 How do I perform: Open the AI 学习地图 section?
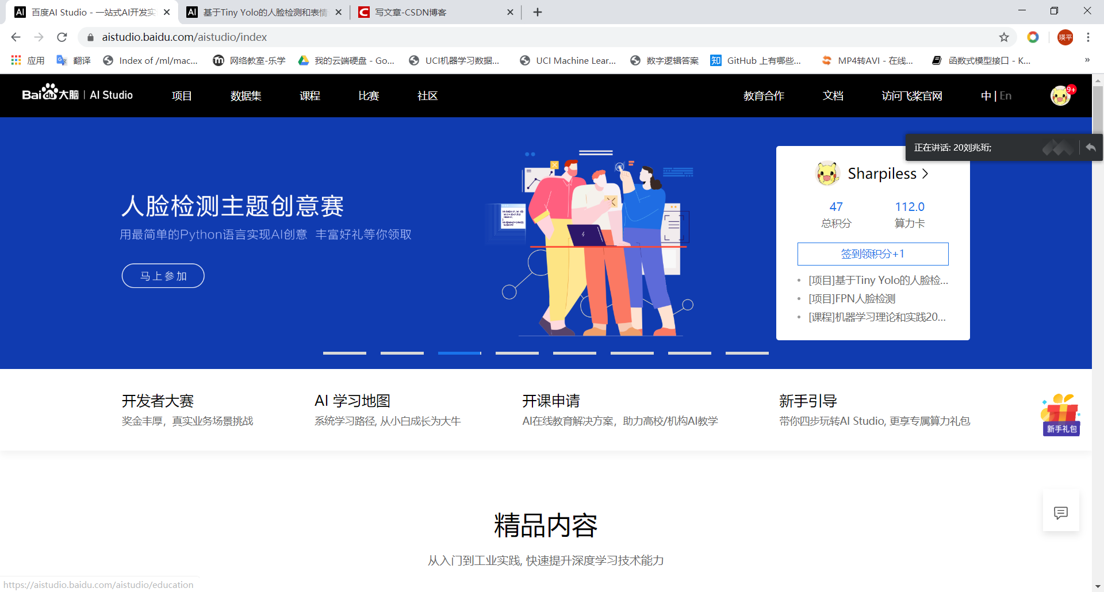388,410
